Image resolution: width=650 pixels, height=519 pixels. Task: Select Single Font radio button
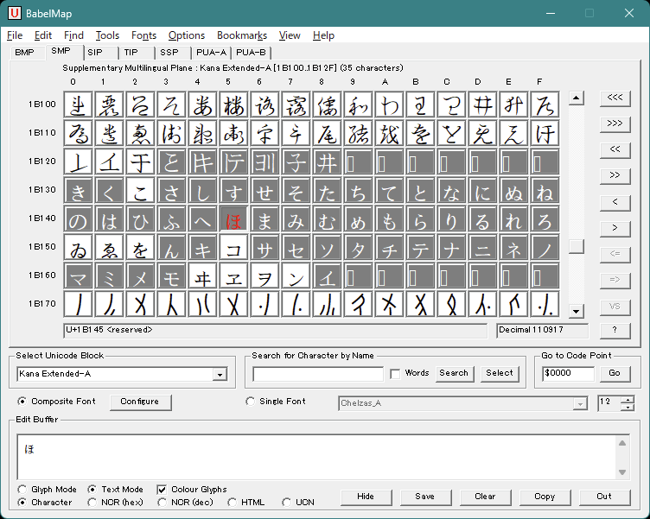250,402
